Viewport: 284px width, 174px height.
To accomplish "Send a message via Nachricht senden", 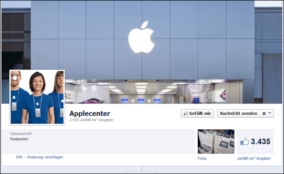I will click(x=239, y=113).
